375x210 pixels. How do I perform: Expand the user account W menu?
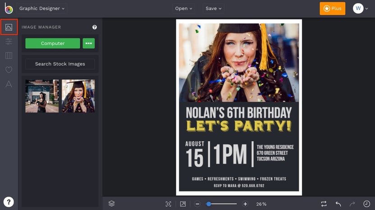(361, 9)
